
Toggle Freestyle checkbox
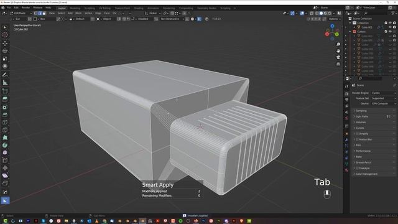pyautogui.click(x=358, y=168)
